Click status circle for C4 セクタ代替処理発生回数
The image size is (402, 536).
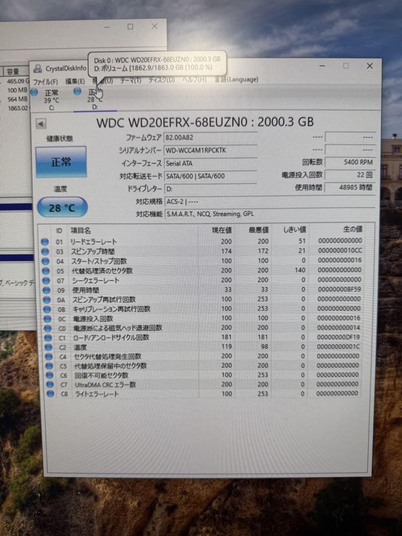pyautogui.click(x=49, y=356)
